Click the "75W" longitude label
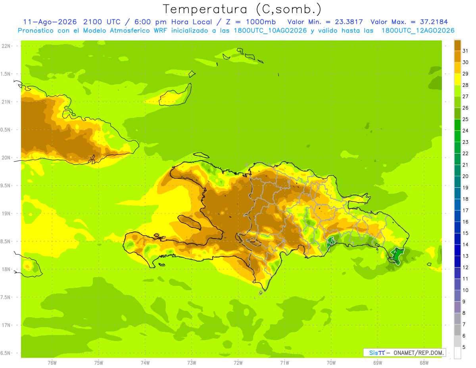The width and height of the screenshot is (476, 368). coord(99,362)
